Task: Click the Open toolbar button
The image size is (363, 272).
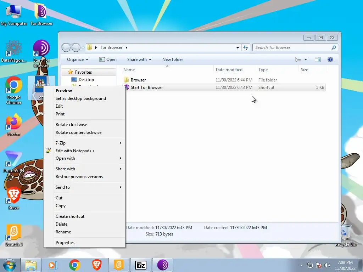Action: 108,59
